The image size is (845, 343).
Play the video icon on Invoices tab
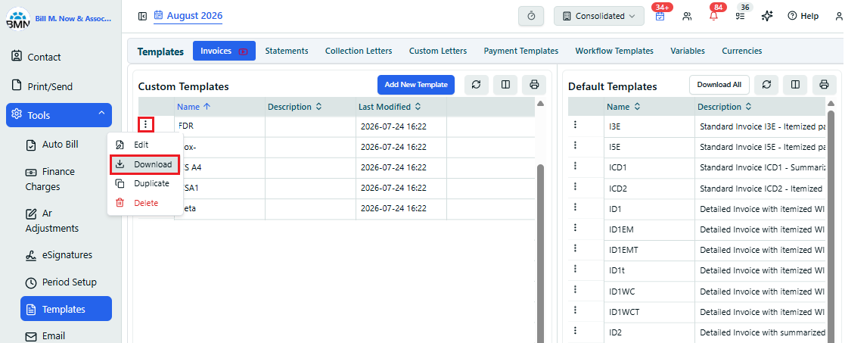click(x=243, y=51)
